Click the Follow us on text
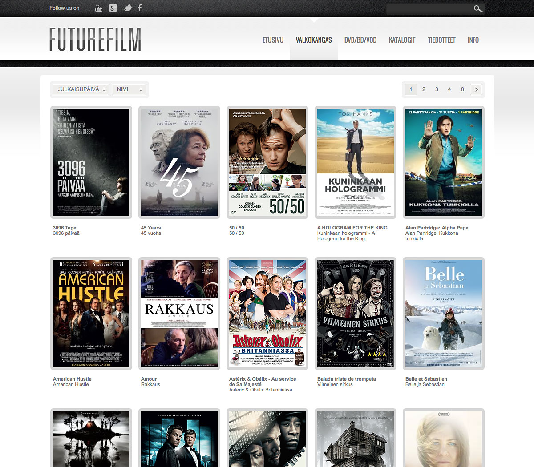Image resolution: width=534 pixels, height=467 pixels. click(x=65, y=8)
